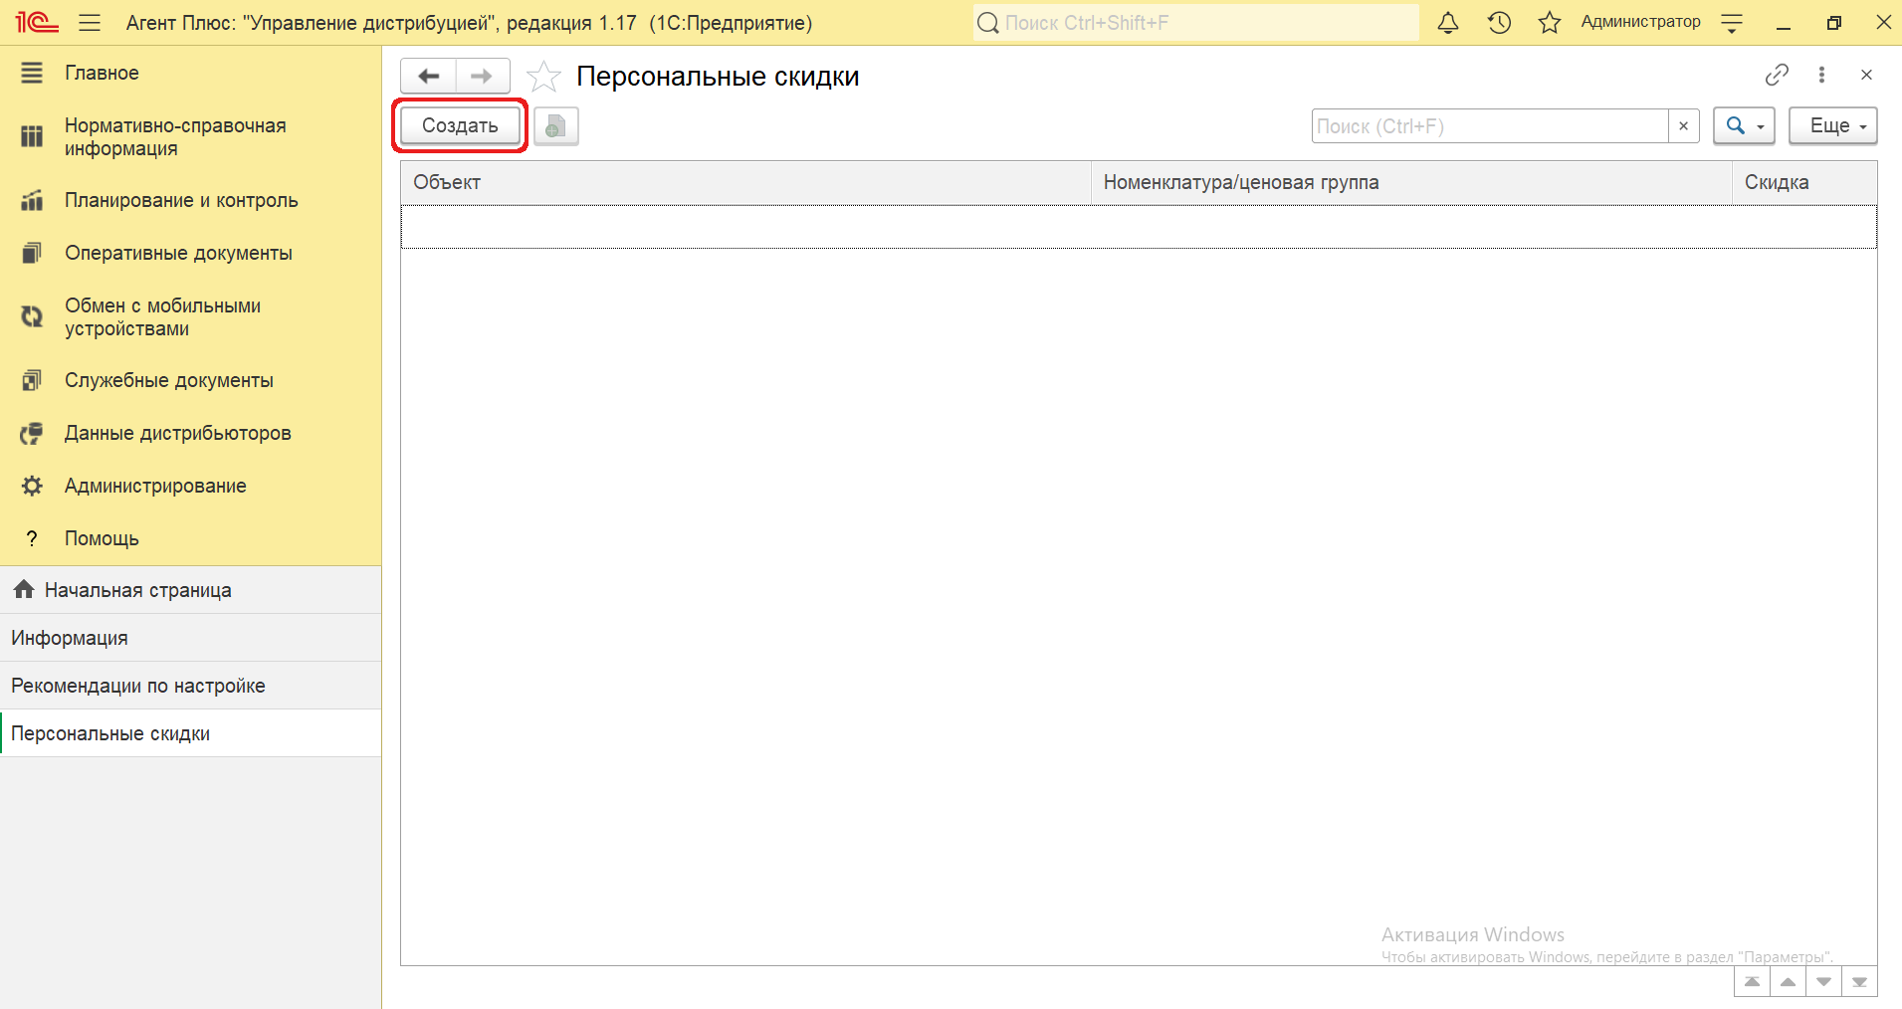Click the back arrow navigation button

pos(429,76)
